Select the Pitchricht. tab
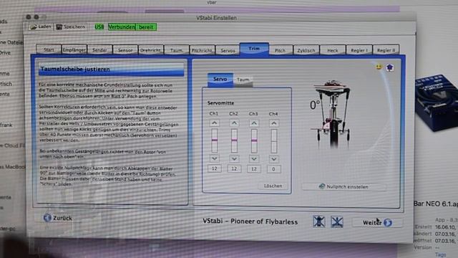Screen dimensions: 458x258 coord(202,50)
